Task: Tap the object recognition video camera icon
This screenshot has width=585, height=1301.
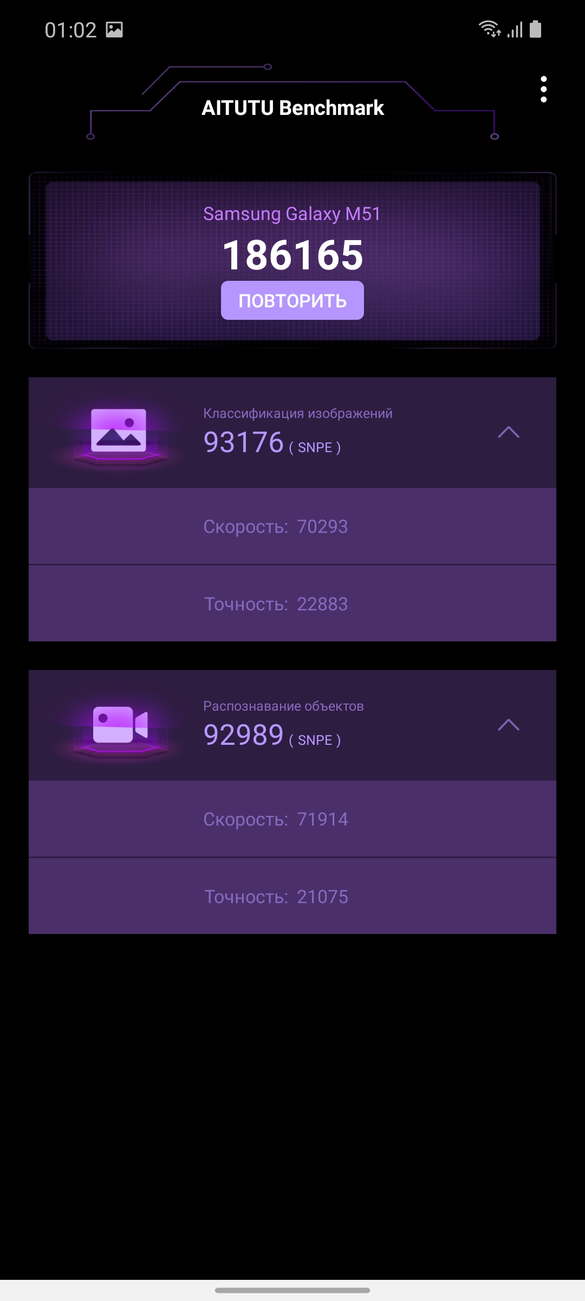Action: [120, 725]
